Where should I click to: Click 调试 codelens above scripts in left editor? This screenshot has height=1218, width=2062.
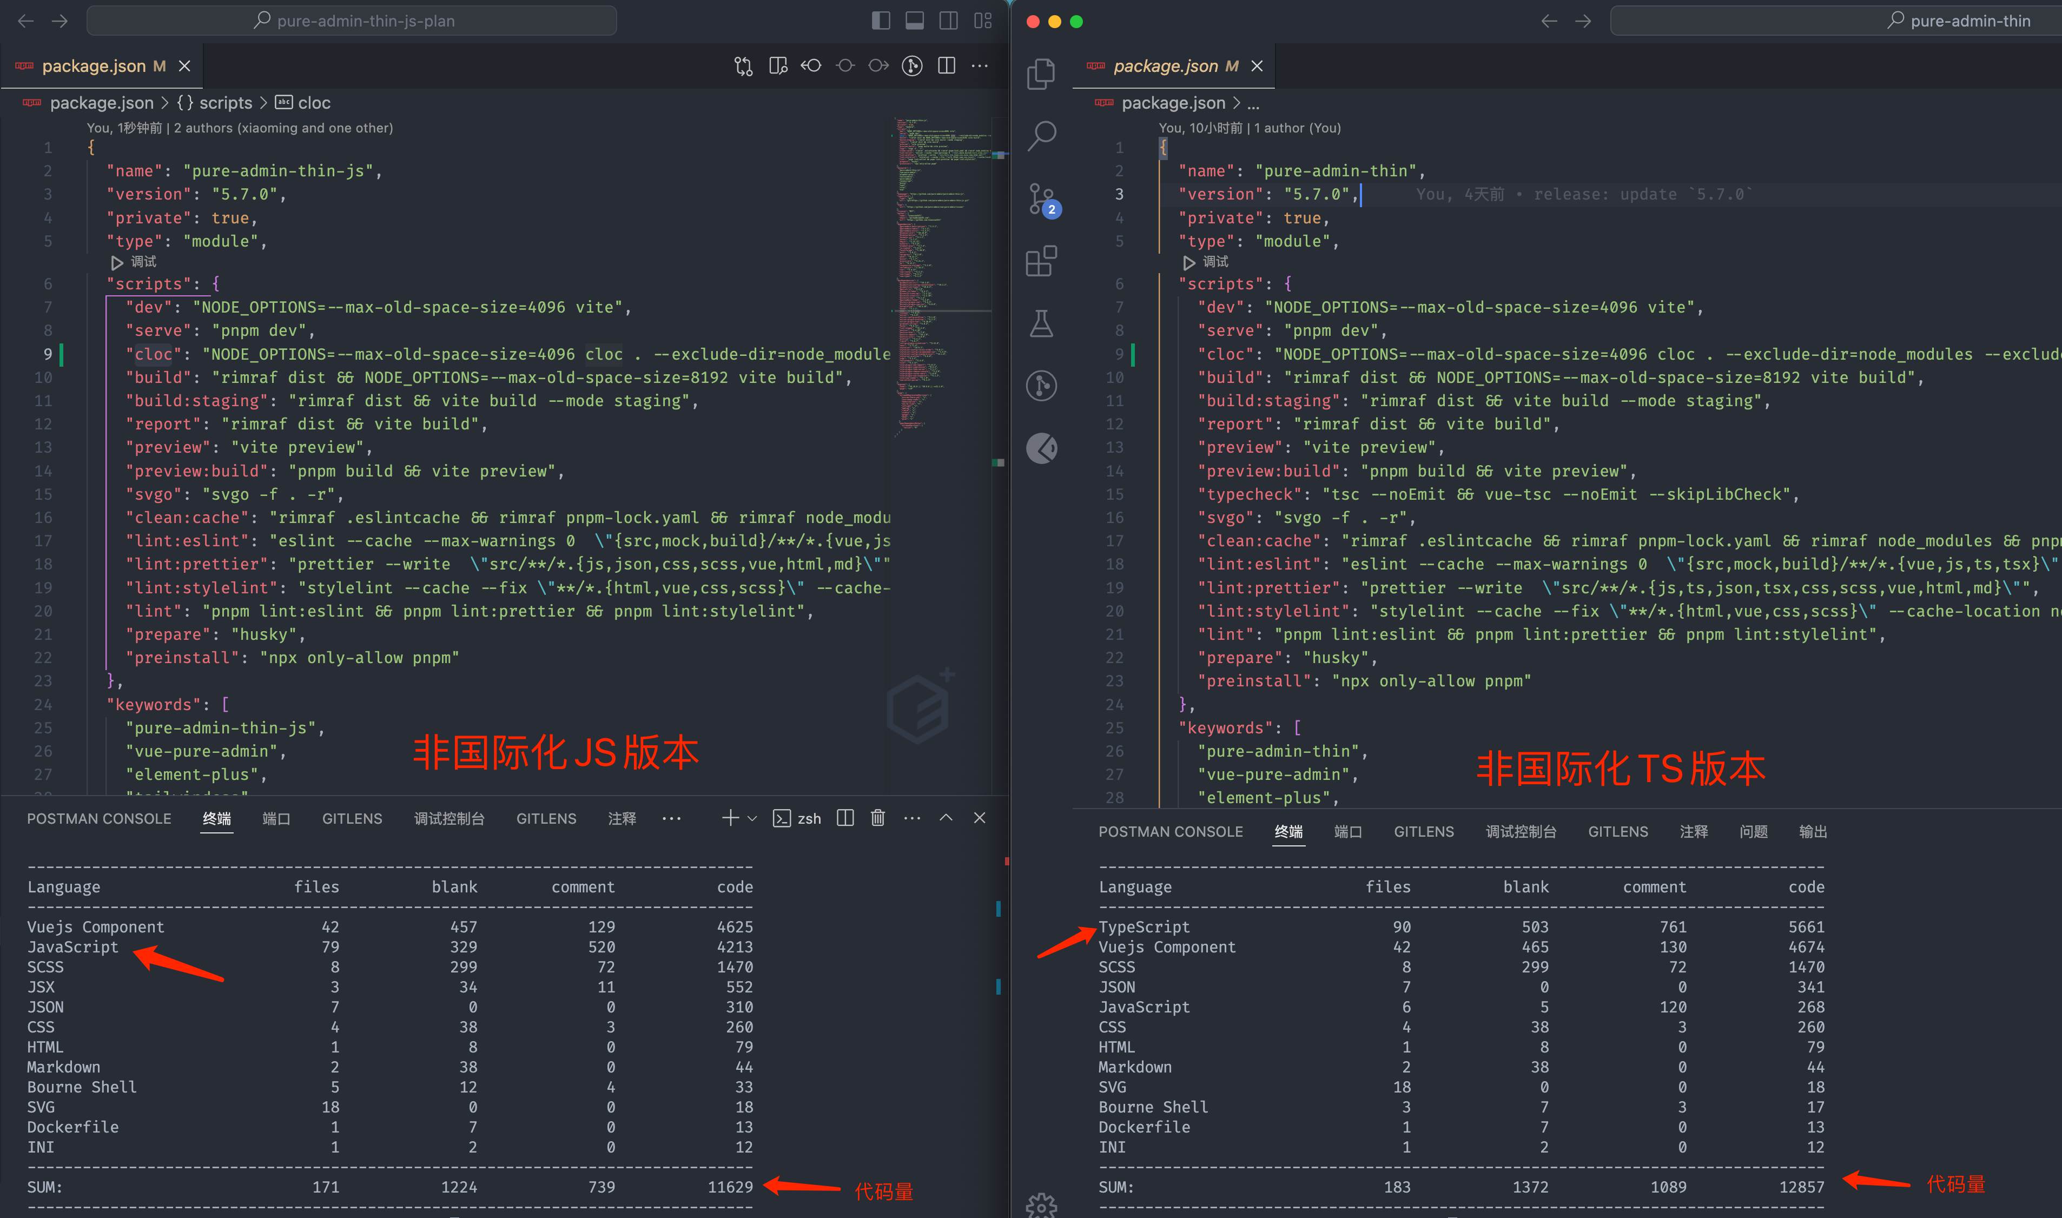[x=143, y=262]
